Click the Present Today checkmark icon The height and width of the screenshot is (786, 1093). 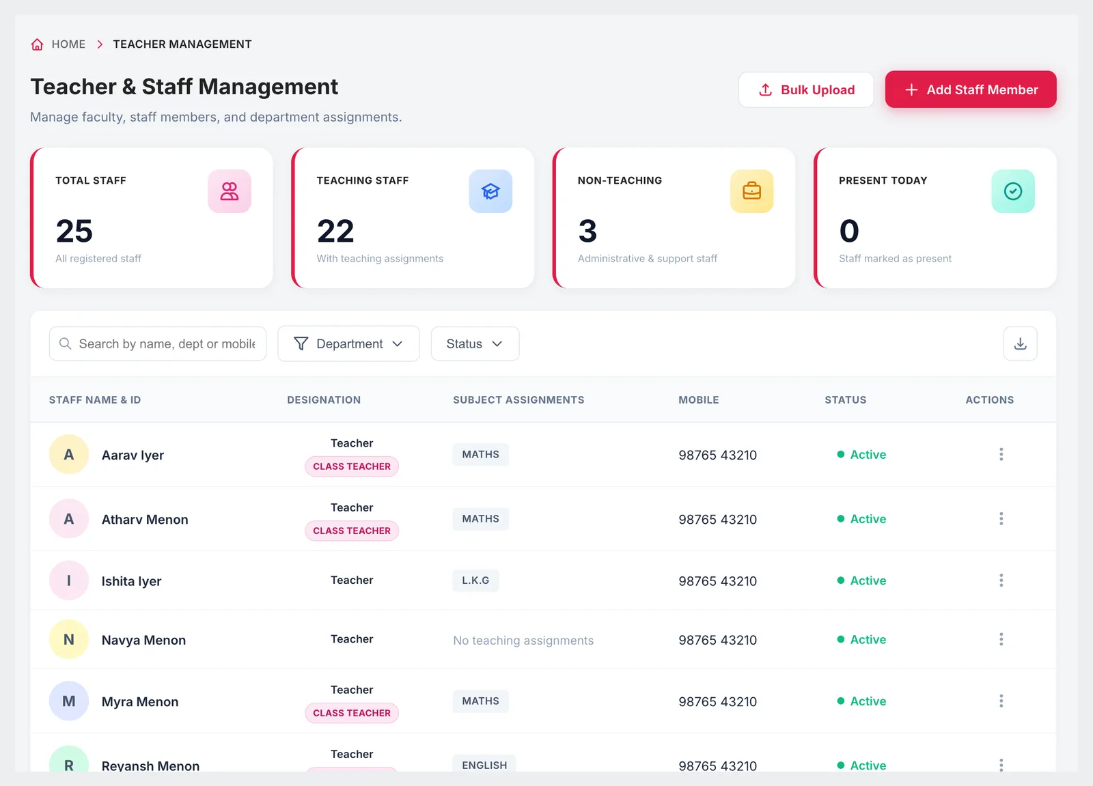[1013, 191]
